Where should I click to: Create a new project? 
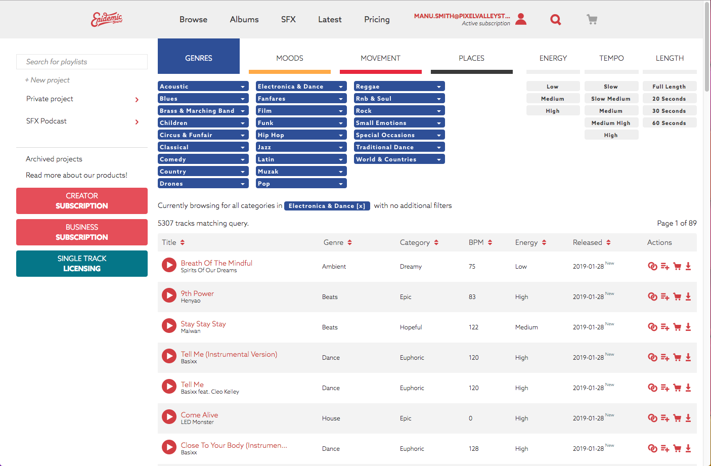[x=48, y=80]
